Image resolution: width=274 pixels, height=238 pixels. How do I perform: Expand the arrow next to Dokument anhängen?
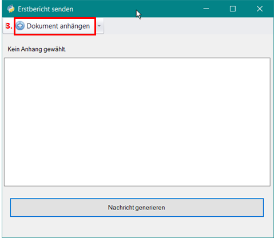pyautogui.click(x=99, y=26)
